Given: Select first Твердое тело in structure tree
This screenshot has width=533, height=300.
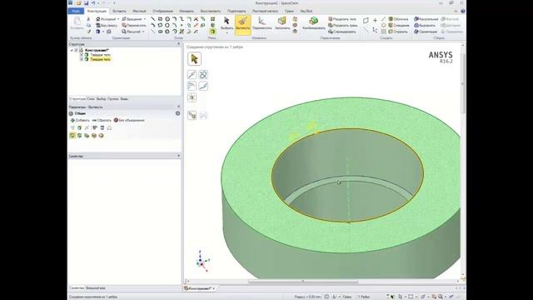Looking at the screenshot, I should click(x=100, y=55).
